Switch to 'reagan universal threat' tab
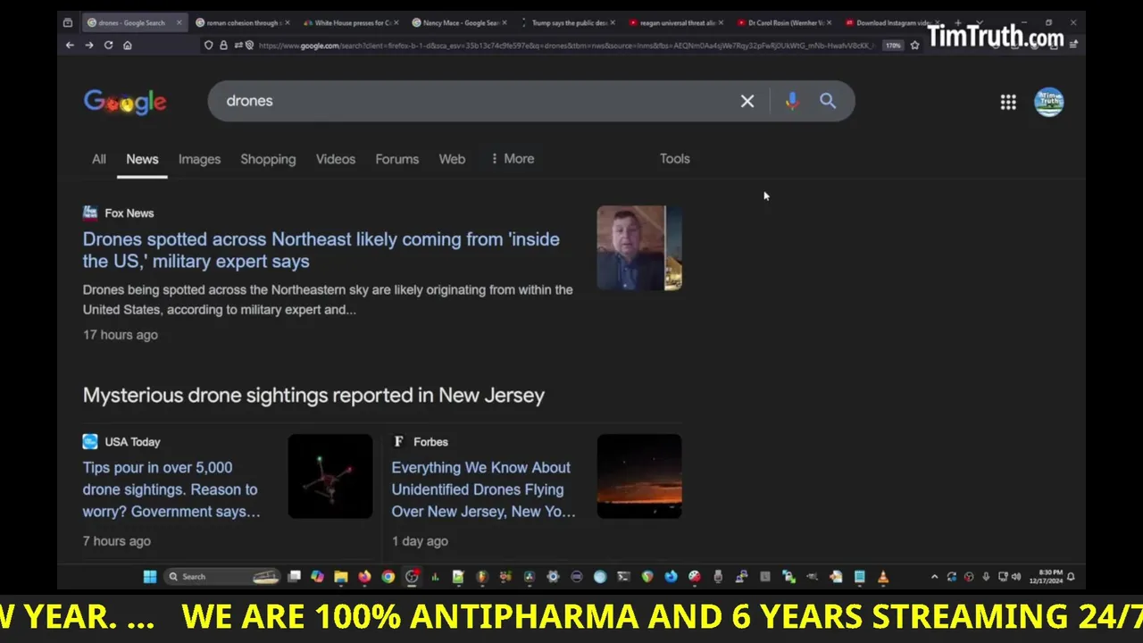Screen dimensions: 1143x643 coord(674,22)
